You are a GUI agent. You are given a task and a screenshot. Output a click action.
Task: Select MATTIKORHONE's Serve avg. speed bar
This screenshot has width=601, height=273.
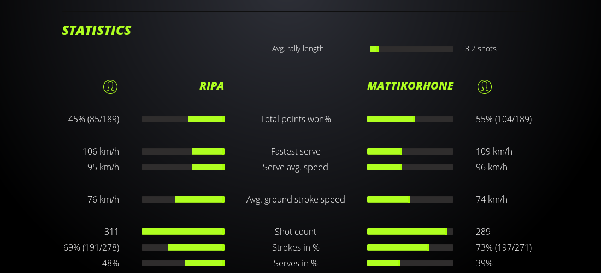tap(410, 167)
